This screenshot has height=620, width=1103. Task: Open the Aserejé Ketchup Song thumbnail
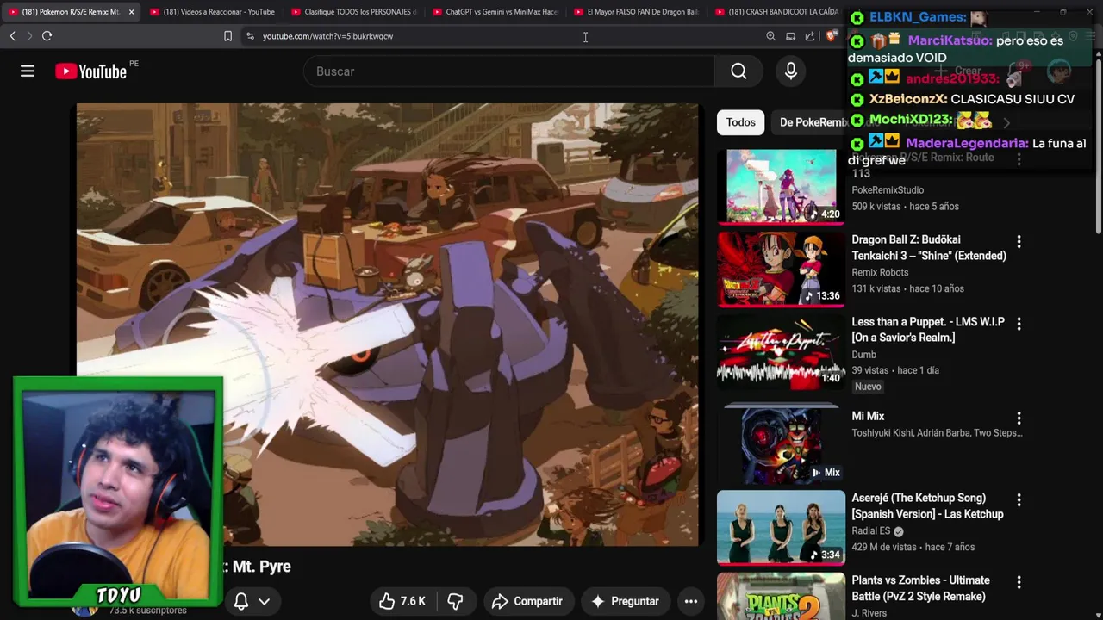781,528
